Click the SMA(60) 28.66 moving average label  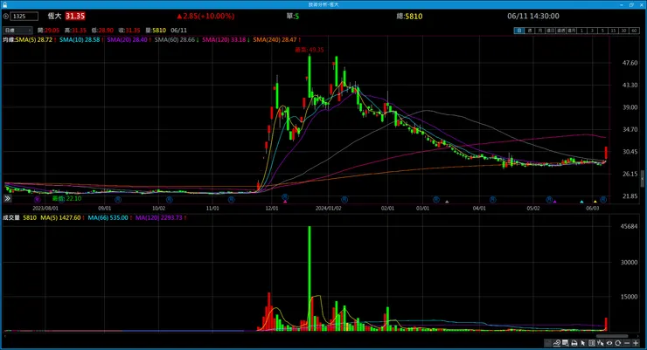tap(177, 40)
